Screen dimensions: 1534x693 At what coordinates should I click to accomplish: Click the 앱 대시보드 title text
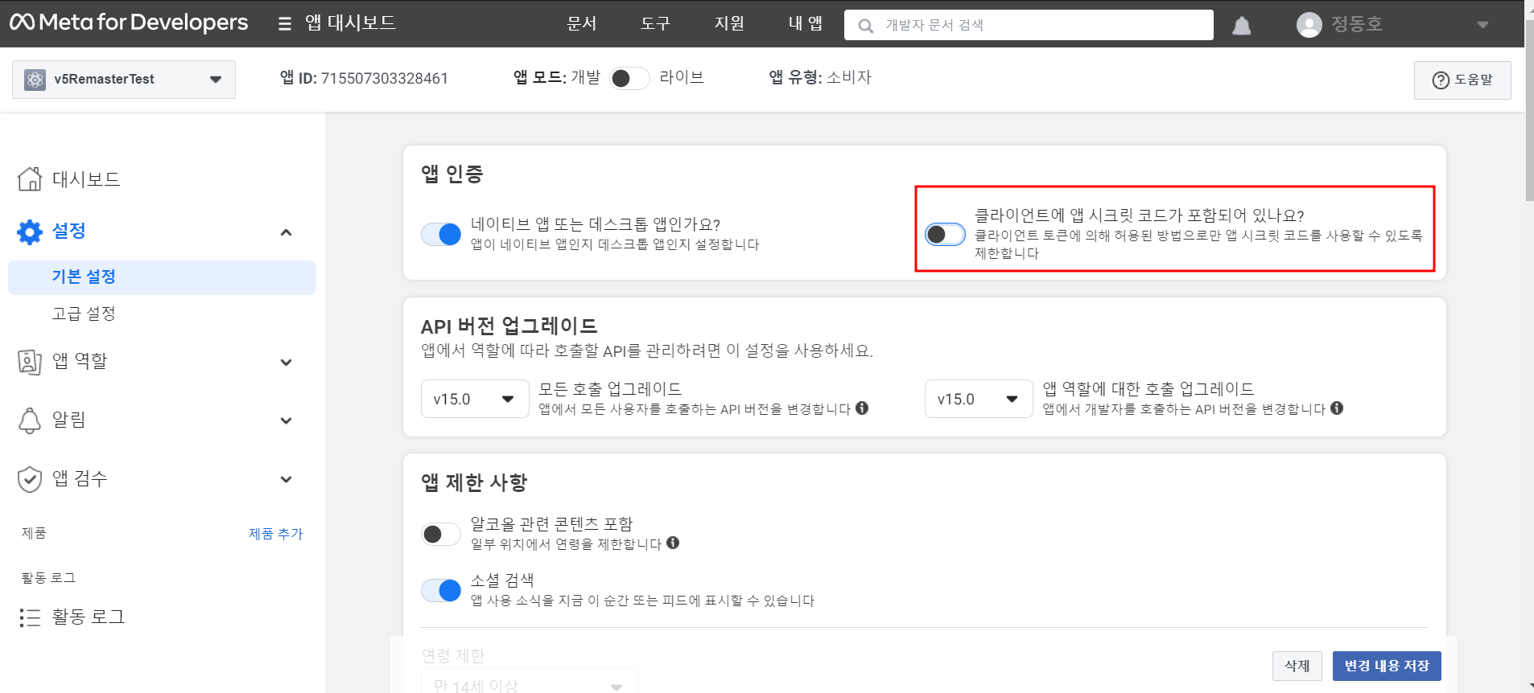pos(350,23)
